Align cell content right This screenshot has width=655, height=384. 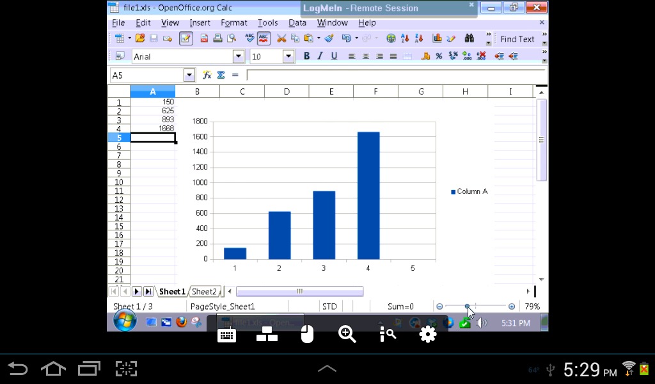click(x=379, y=56)
